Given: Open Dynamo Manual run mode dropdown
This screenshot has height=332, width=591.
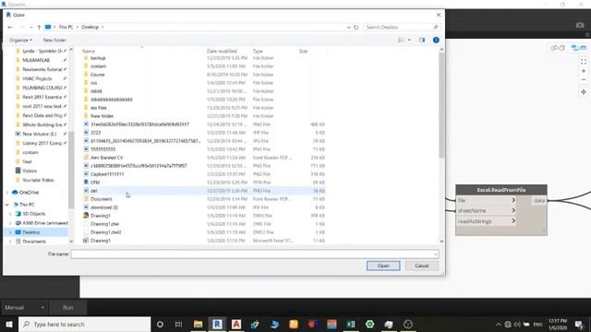Looking at the screenshot, I should point(25,307).
